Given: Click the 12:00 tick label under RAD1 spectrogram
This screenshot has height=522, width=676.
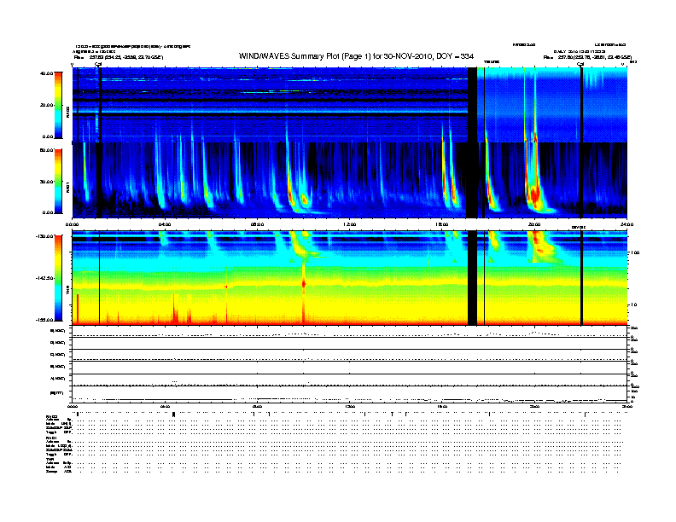Looking at the screenshot, I should [350, 224].
